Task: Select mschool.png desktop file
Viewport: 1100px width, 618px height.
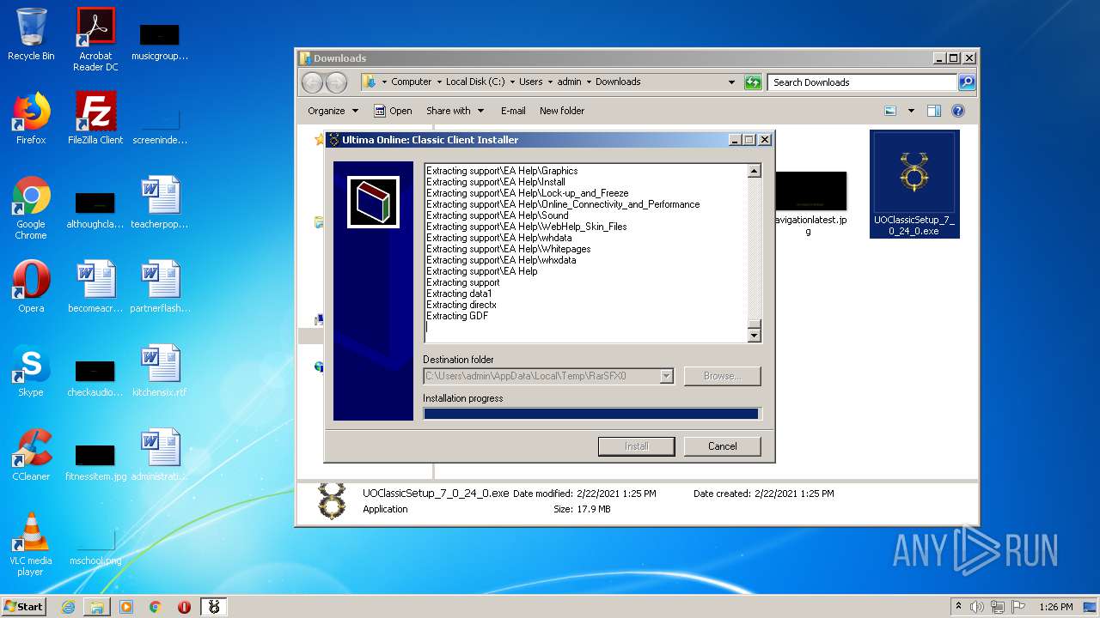Action: pos(95,548)
